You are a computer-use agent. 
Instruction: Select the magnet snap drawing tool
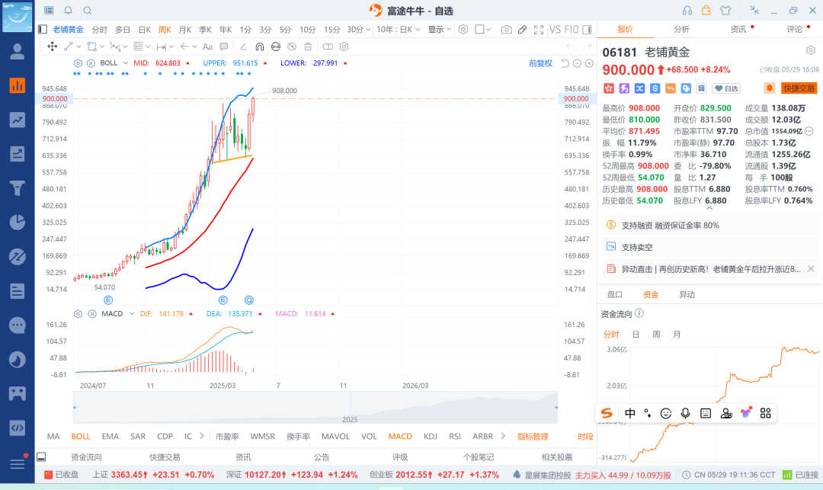260,46
